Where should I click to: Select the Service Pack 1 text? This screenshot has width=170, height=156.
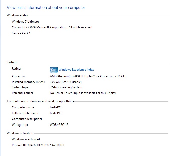coord(21,33)
